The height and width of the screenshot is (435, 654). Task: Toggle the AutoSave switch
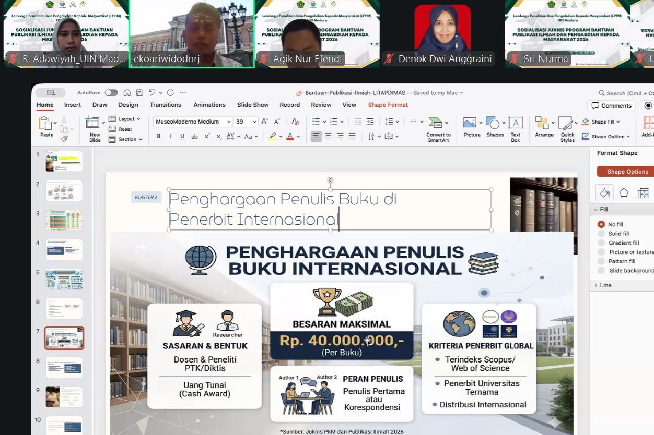111,93
